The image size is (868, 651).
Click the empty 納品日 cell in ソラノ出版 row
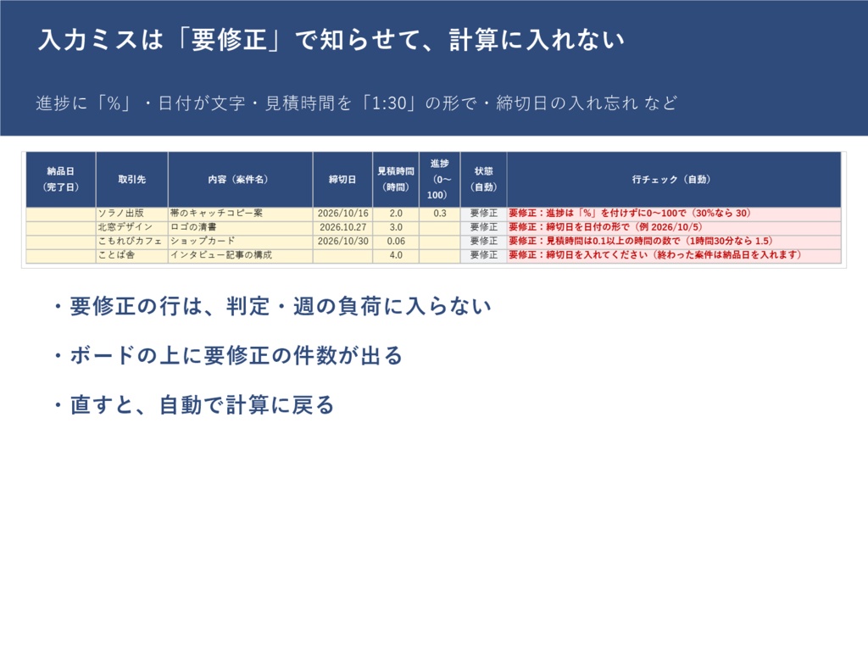[x=61, y=214]
